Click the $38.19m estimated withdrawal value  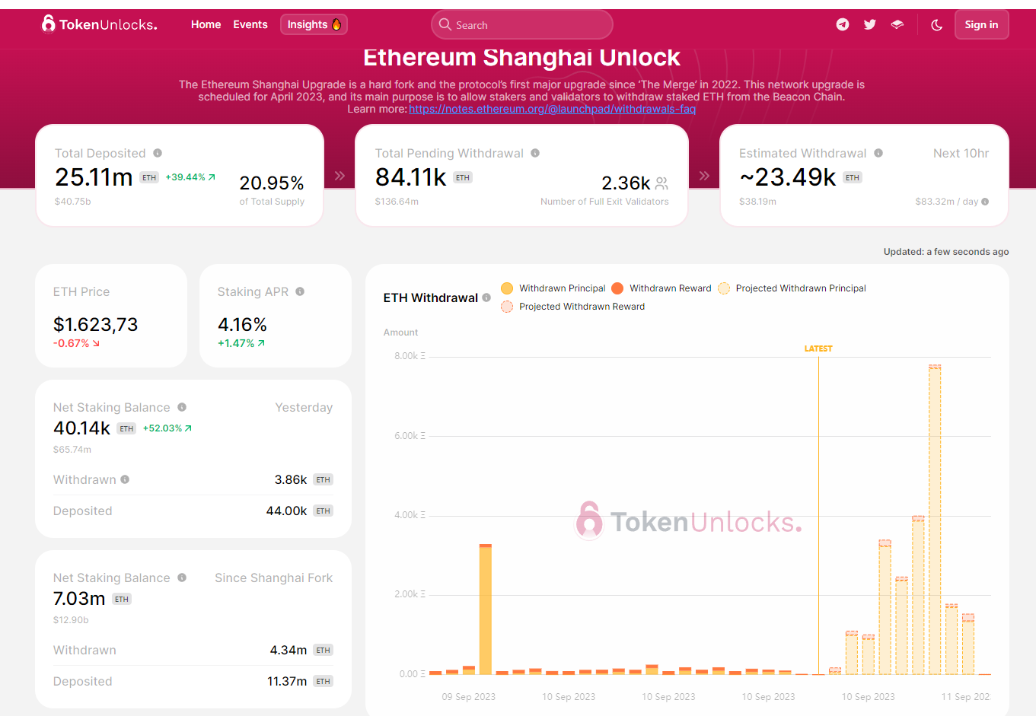pyautogui.click(x=758, y=202)
